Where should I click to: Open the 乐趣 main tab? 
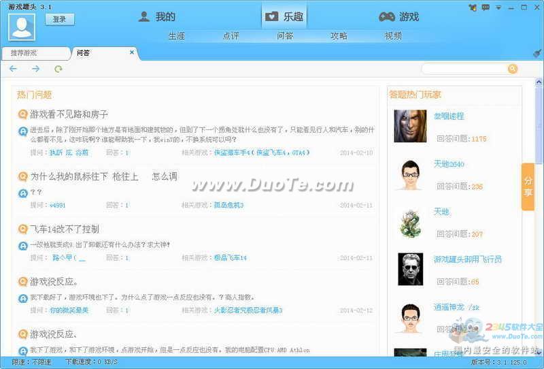284,16
